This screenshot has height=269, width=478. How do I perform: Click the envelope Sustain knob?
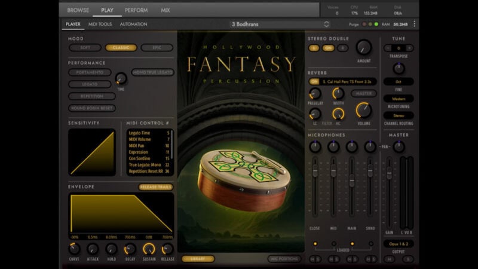click(149, 249)
